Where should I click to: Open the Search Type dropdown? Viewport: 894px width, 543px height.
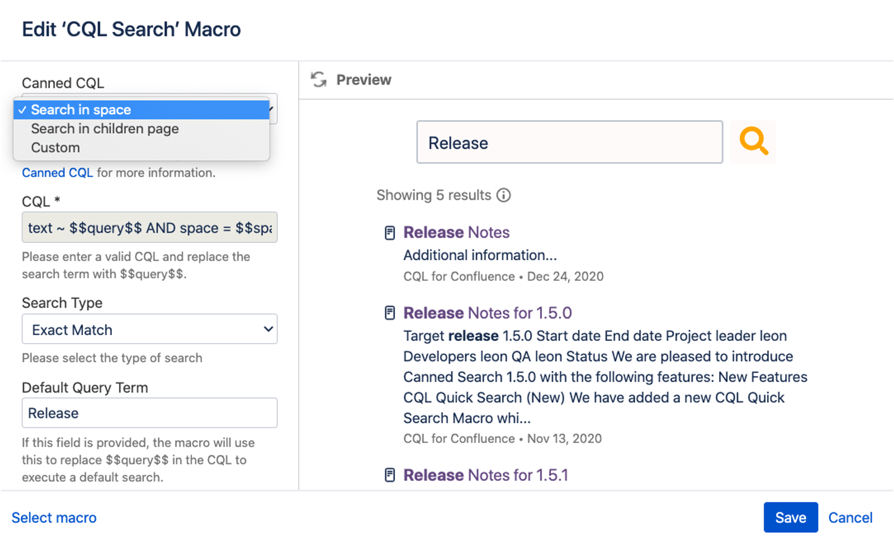[x=149, y=330]
